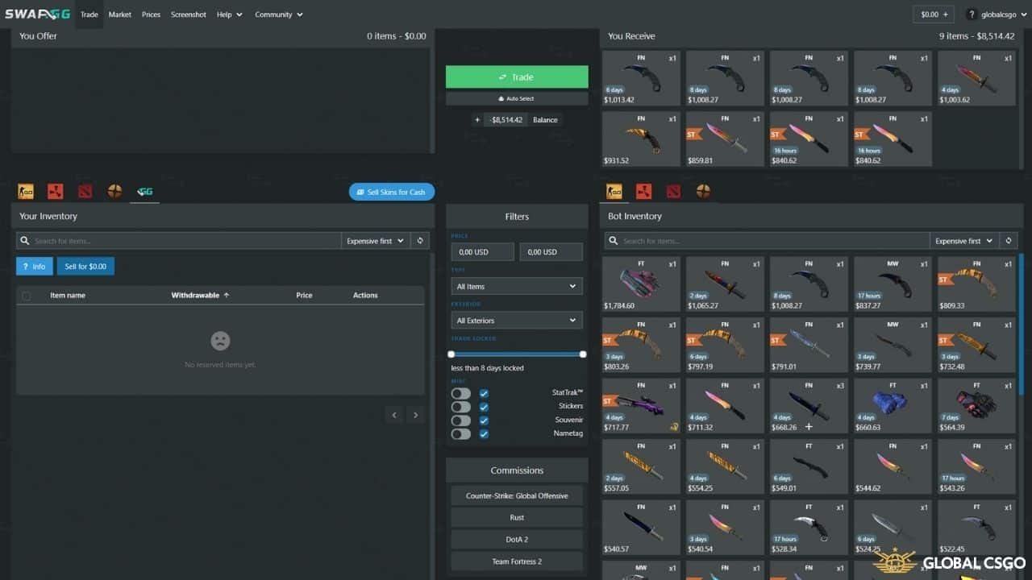Click the sort arrow next to Withdrawable

tap(227, 296)
